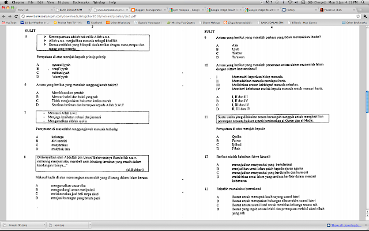Open the YouTube bookmark
This screenshot has width=369, height=231.
9,23
